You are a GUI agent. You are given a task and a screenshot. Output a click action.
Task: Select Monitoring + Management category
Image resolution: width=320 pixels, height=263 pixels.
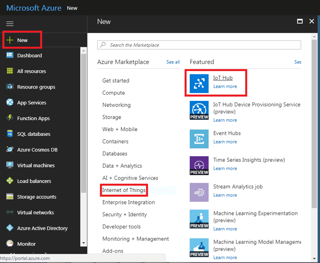pyautogui.click(x=136, y=239)
